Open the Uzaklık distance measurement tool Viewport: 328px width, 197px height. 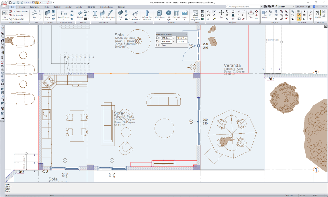tap(318, 13)
